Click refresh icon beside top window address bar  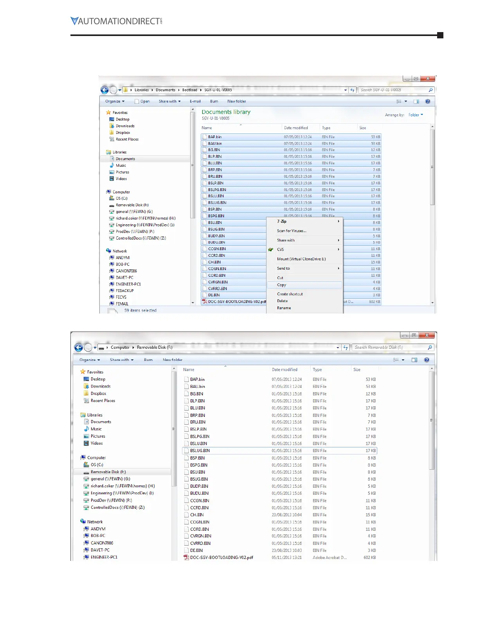click(x=352, y=90)
